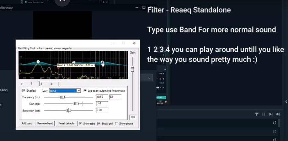288x141 pixels.
Task: Switch to band tab 4
Action: point(51,84)
